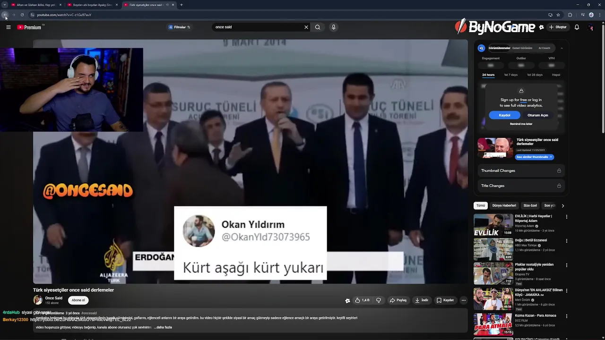Click the sparkle icon beside Oluştur
Image resolution: width=605 pixels, height=340 pixels.
click(541, 27)
